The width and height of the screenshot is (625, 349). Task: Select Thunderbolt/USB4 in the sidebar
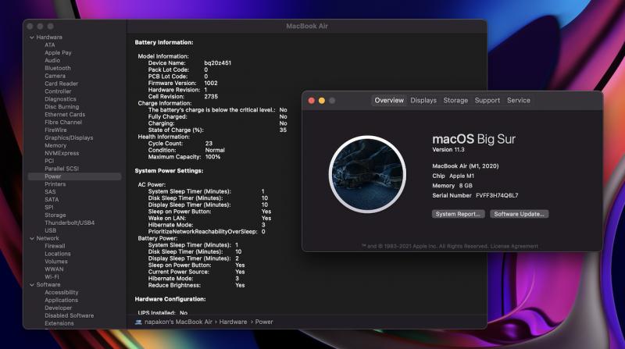point(70,223)
